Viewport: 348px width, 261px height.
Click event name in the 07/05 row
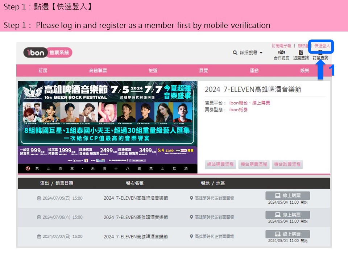(136, 198)
